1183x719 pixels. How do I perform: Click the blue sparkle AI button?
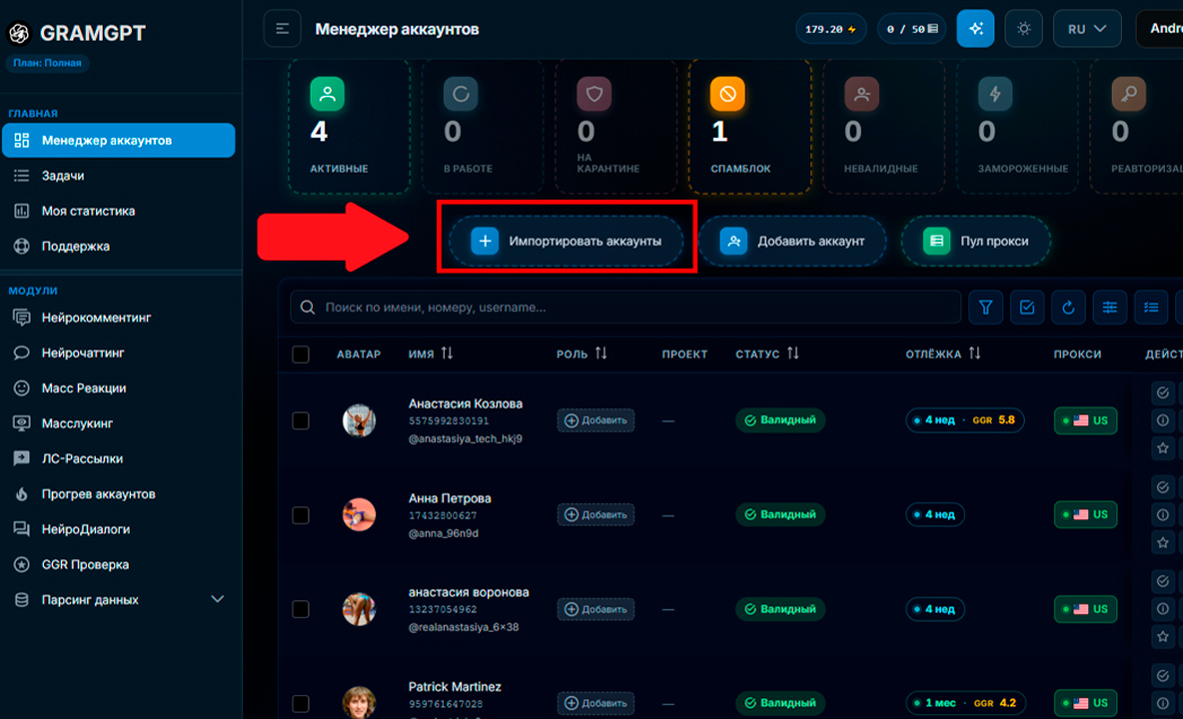[x=975, y=29]
